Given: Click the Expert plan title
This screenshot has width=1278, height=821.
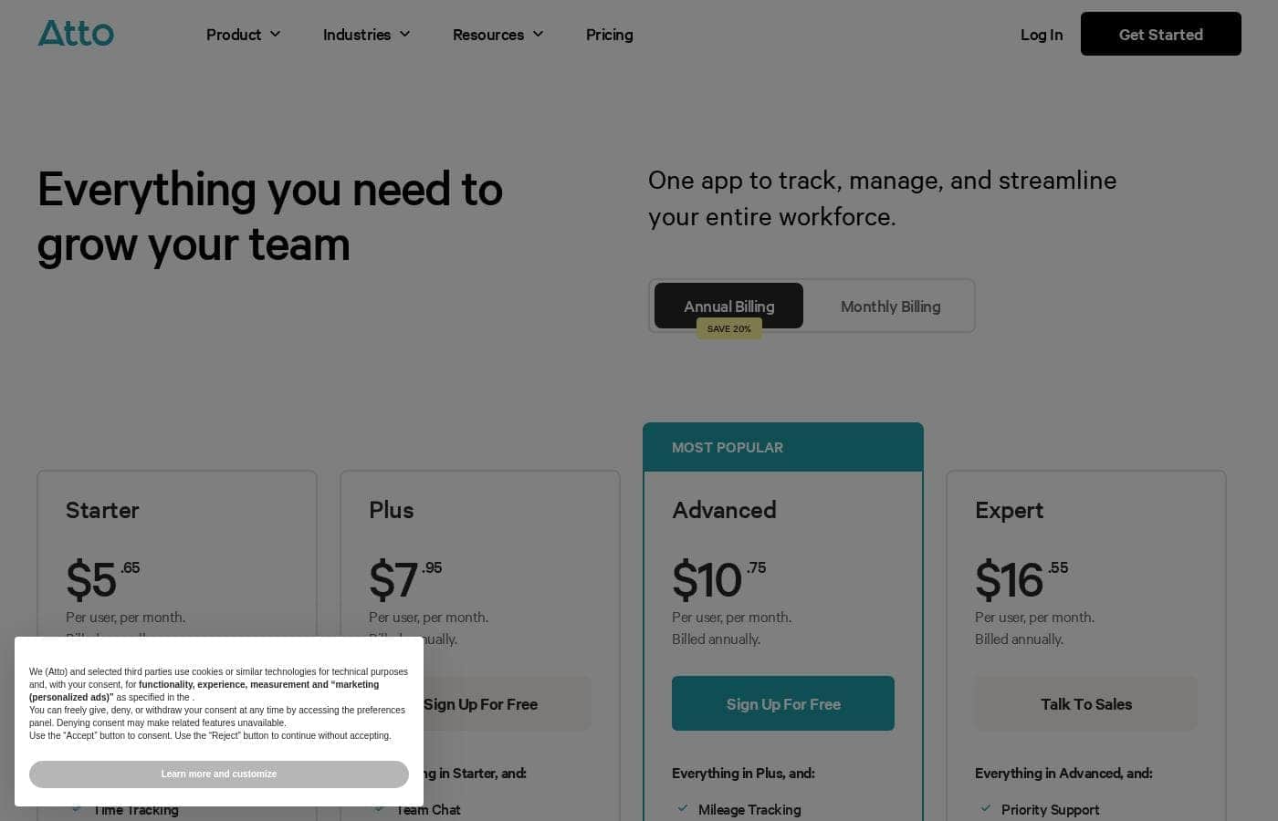Looking at the screenshot, I should click(x=1009, y=510).
